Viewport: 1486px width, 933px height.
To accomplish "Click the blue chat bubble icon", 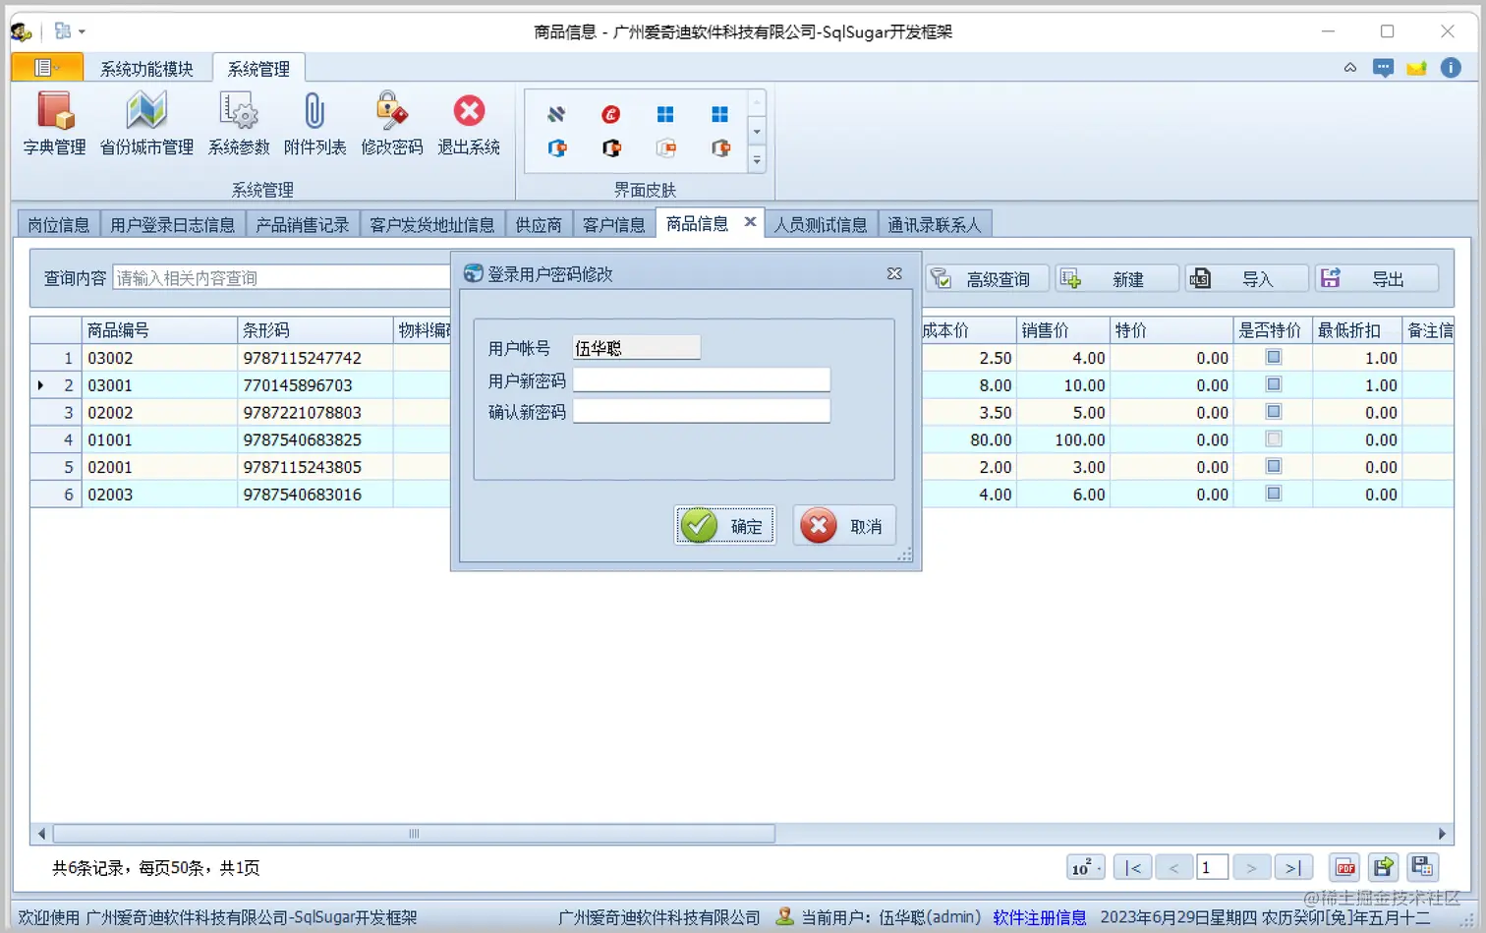I will [x=1383, y=68].
